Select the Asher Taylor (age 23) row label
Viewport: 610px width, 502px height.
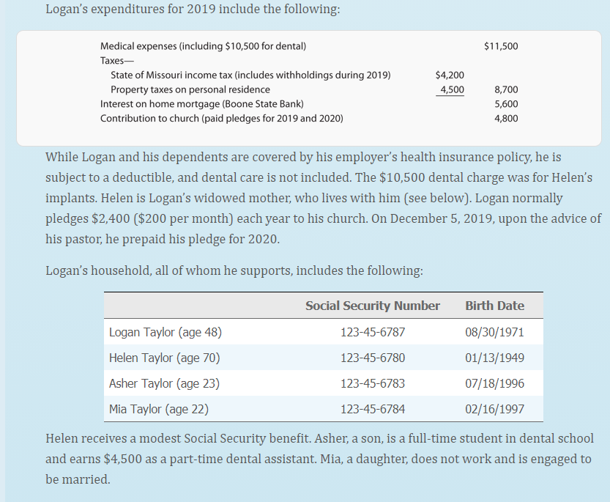coord(164,383)
